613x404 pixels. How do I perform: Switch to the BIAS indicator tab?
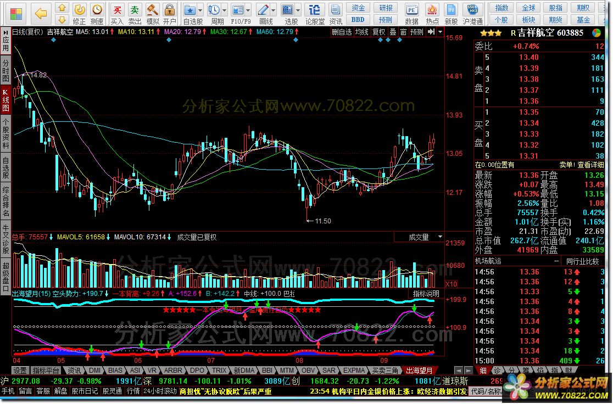(115, 371)
